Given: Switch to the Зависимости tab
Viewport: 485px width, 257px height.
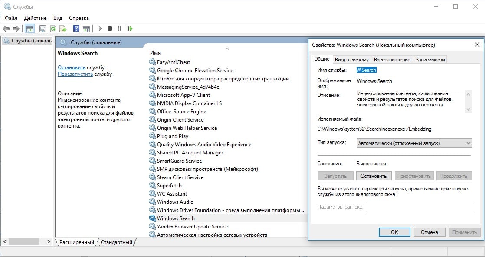Looking at the screenshot, I should pos(430,60).
